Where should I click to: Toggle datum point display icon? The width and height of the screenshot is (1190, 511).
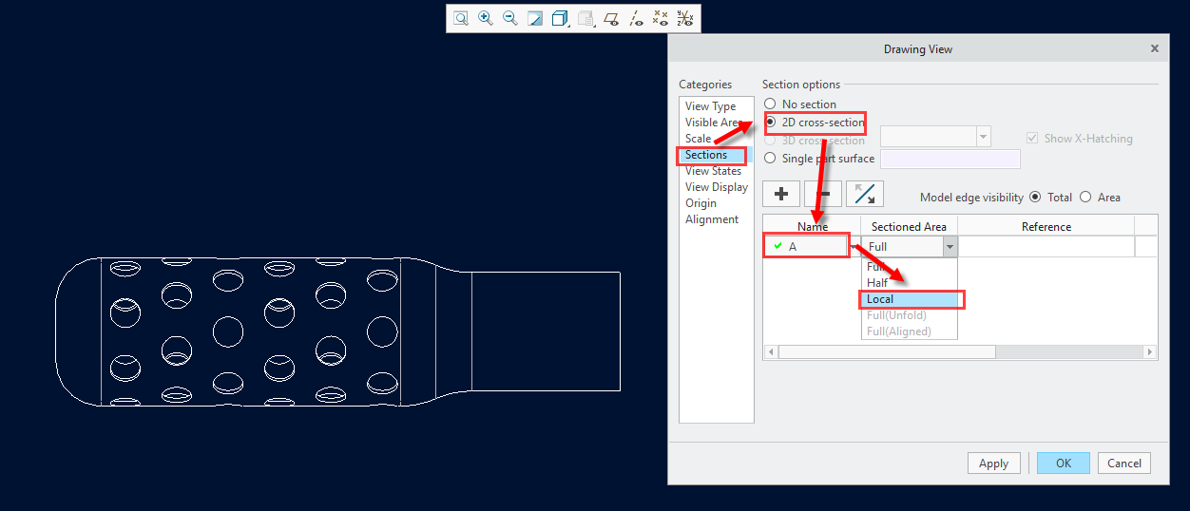[661, 18]
